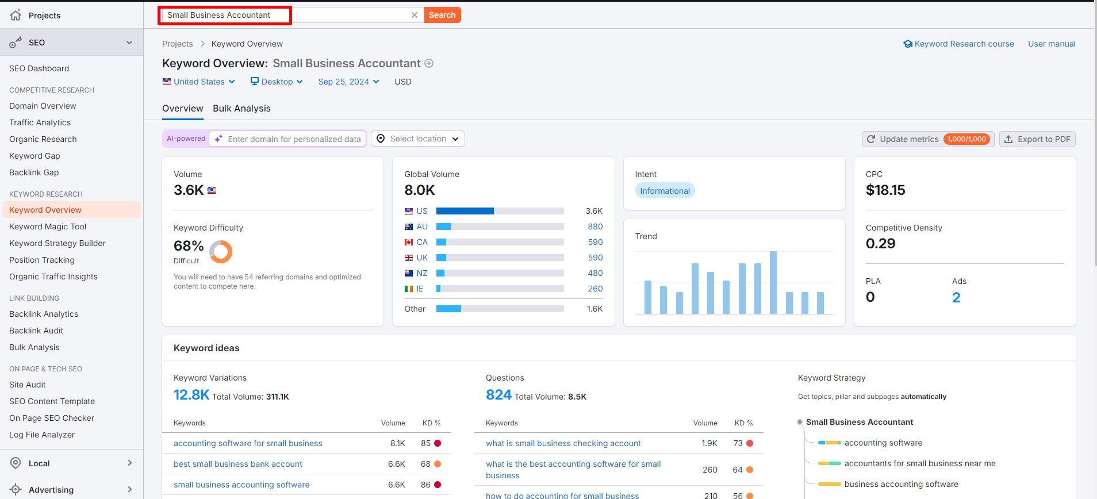
Task: Click the AI sparkle icon in domain field
Action: 218,139
